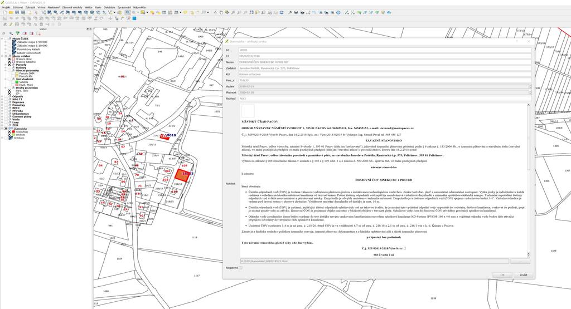The width and height of the screenshot is (571, 309).
Task: Open the Projekt menu
Action: click(6, 7)
